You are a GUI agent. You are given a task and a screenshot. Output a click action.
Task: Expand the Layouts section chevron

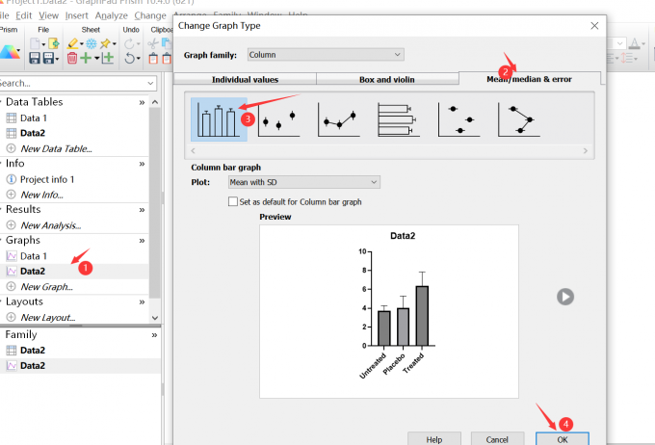click(142, 302)
